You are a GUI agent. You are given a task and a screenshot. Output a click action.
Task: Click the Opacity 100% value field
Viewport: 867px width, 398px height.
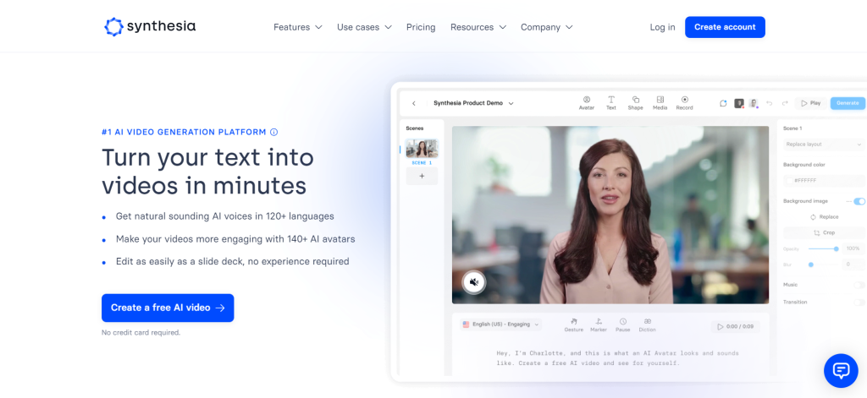pos(855,249)
